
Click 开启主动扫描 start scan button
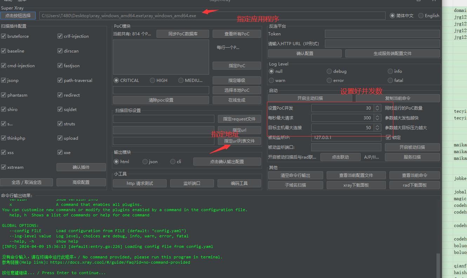click(310, 98)
